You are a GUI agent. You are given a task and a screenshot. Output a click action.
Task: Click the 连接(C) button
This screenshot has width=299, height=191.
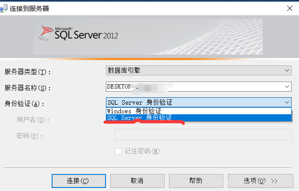click(78, 181)
